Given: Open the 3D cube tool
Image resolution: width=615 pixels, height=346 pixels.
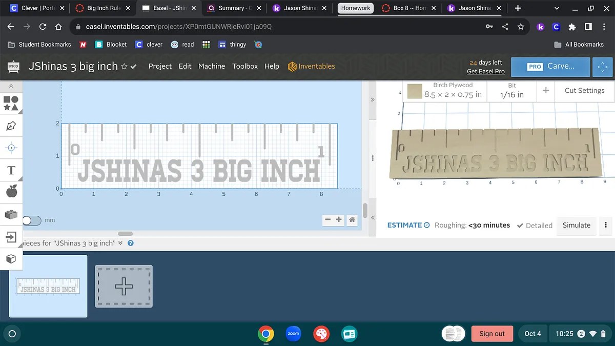Looking at the screenshot, I should [11, 259].
